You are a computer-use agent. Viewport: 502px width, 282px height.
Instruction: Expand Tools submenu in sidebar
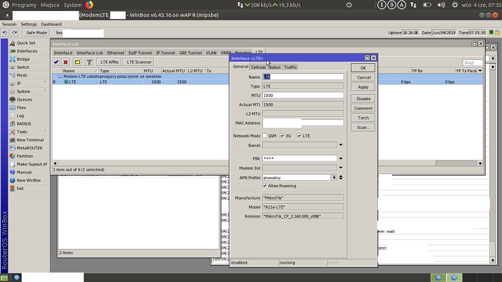(x=46, y=132)
